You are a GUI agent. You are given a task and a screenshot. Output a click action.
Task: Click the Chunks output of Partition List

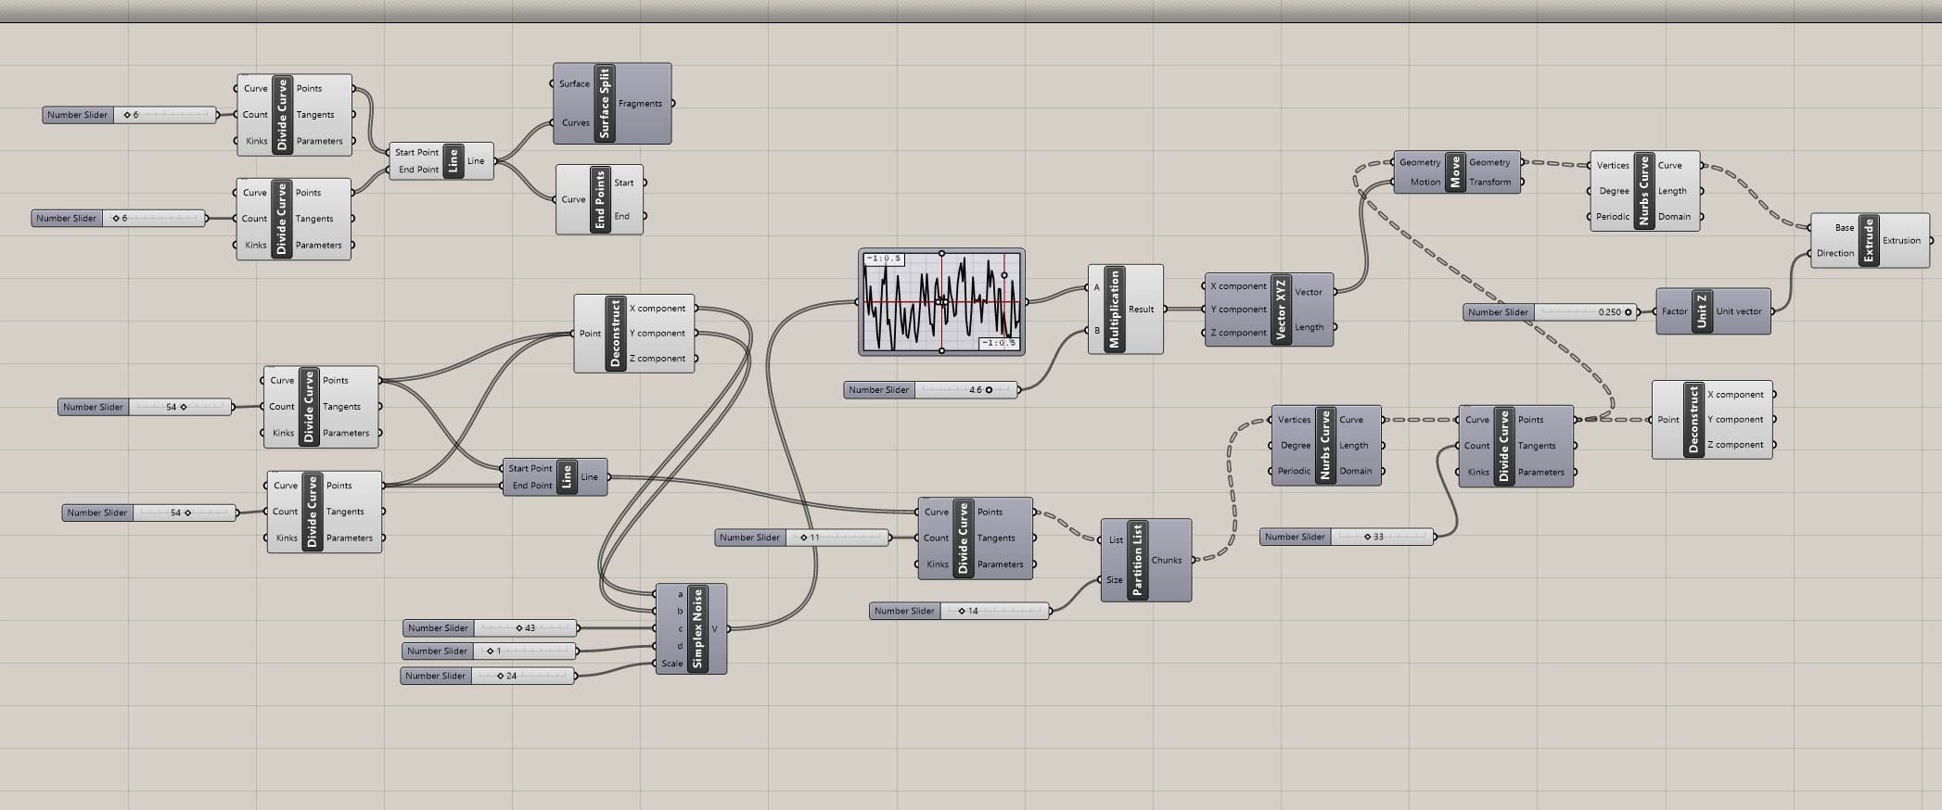[x=1167, y=560]
